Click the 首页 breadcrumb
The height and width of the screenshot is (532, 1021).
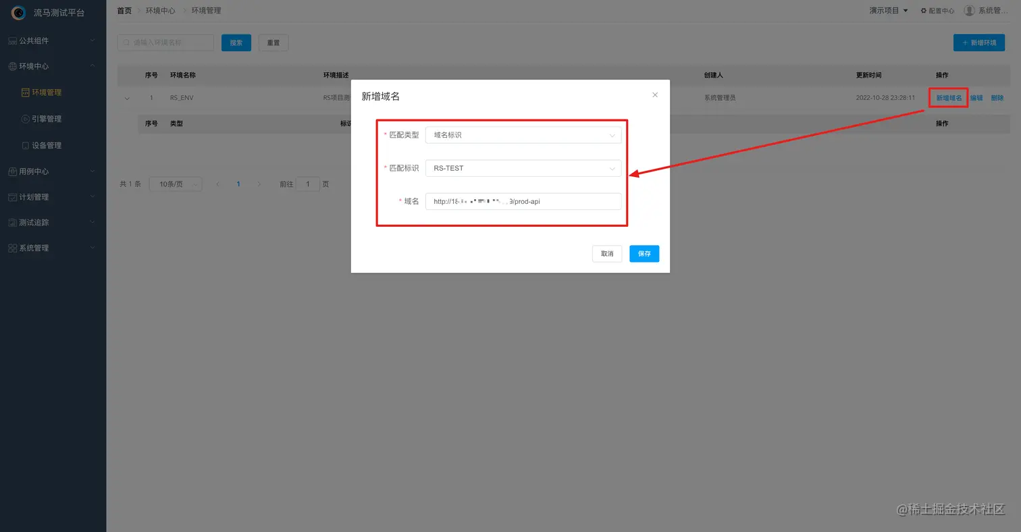pyautogui.click(x=124, y=11)
